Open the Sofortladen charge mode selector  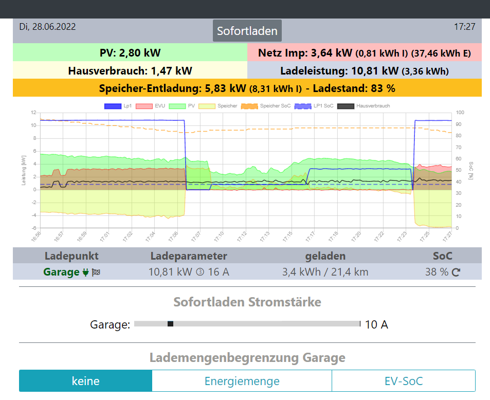247,31
